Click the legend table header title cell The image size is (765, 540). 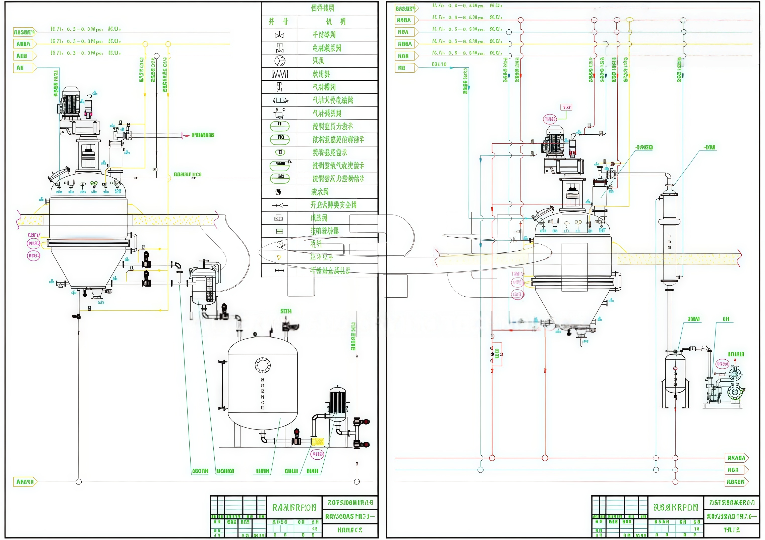[x=322, y=8]
